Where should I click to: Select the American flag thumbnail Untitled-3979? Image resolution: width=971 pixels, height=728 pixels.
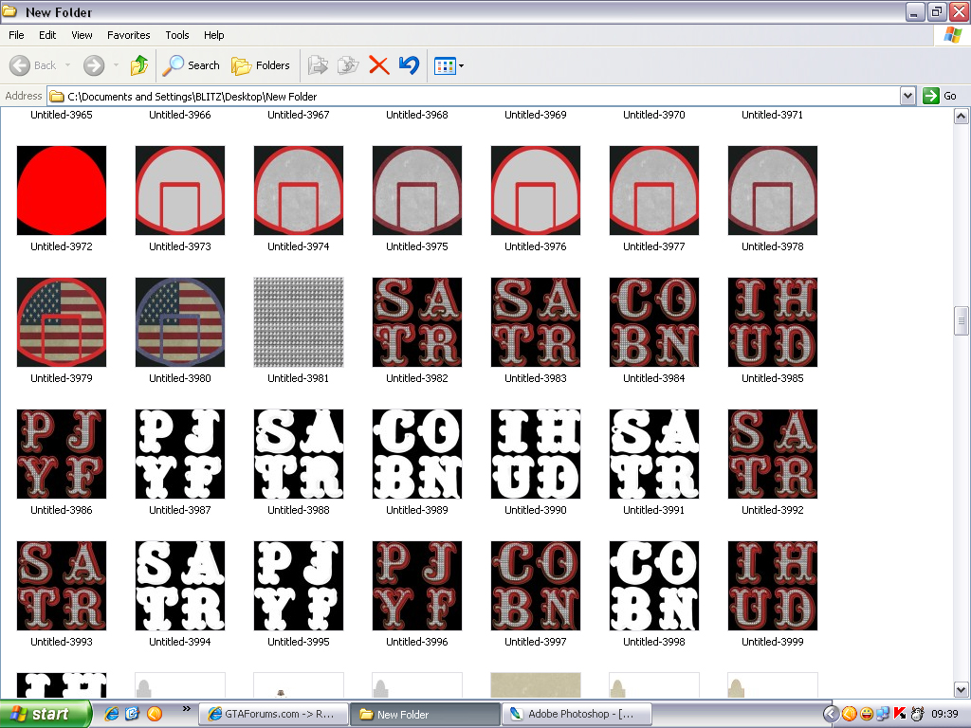62,322
